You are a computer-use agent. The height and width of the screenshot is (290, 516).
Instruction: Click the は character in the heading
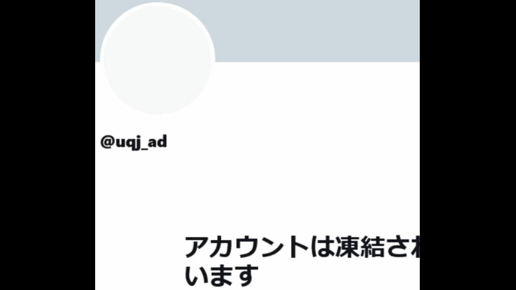tap(322, 247)
